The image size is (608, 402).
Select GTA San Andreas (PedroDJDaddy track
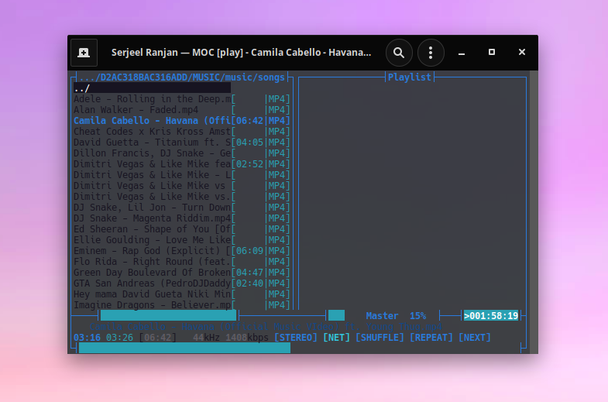[x=181, y=283]
